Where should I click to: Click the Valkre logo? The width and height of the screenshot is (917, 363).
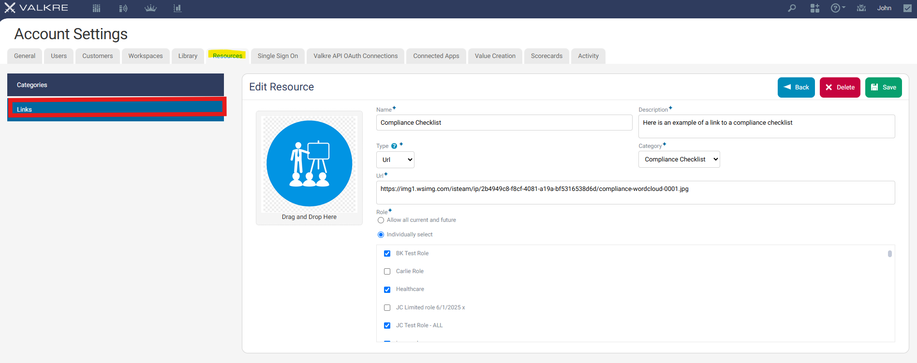point(36,8)
